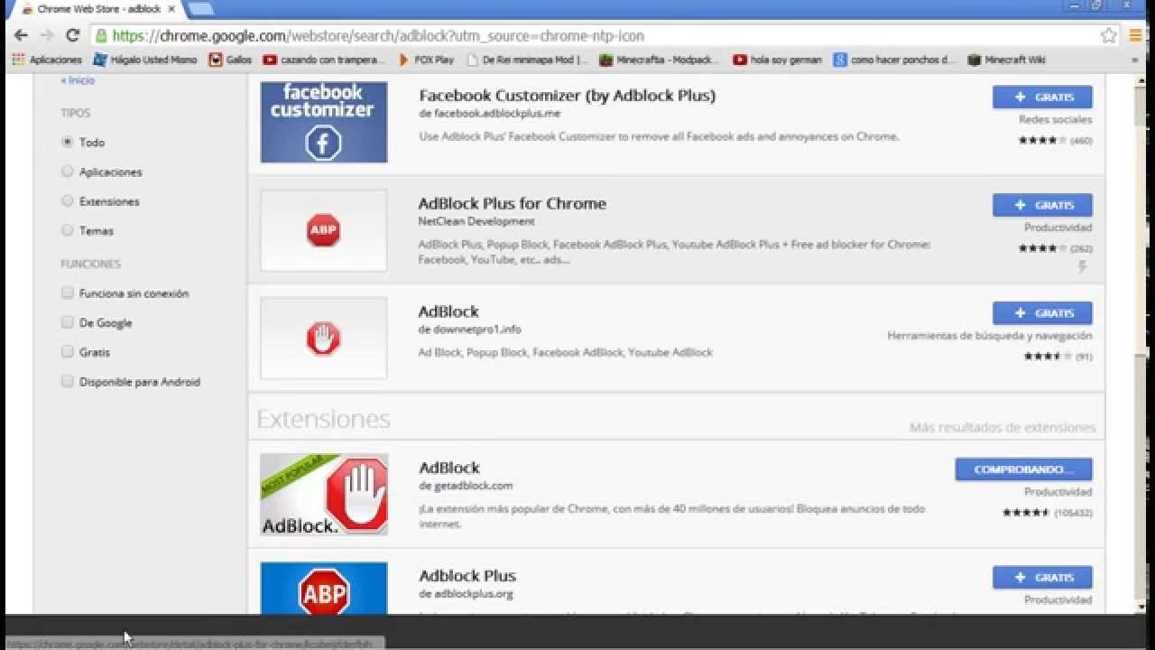Open the Aplicaciones bookmarks shortcut
1155x650 pixels.
pos(46,60)
